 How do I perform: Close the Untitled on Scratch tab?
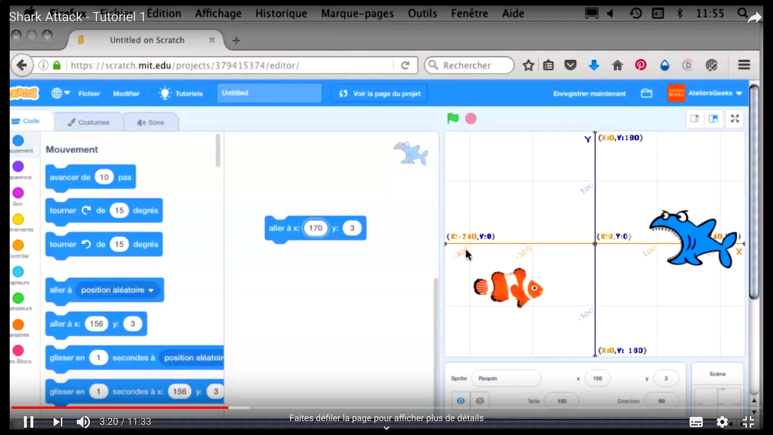tap(212, 40)
